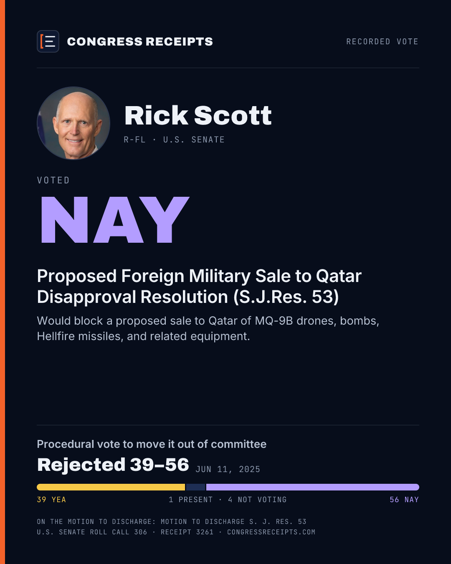Click the purple NAY segment of vote bar
Viewport: 451px width, 564px height.
click(313, 487)
